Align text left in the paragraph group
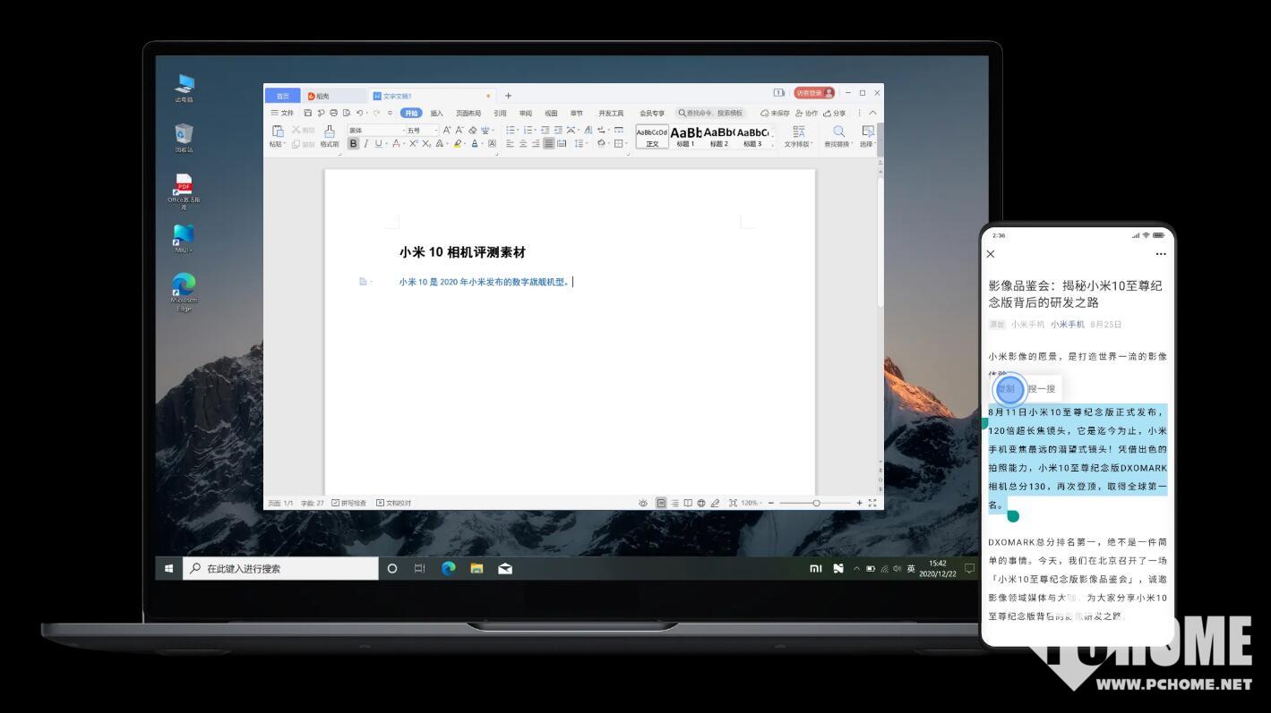This screenshot has width=1271, height=713. click(x=511, y=143)
